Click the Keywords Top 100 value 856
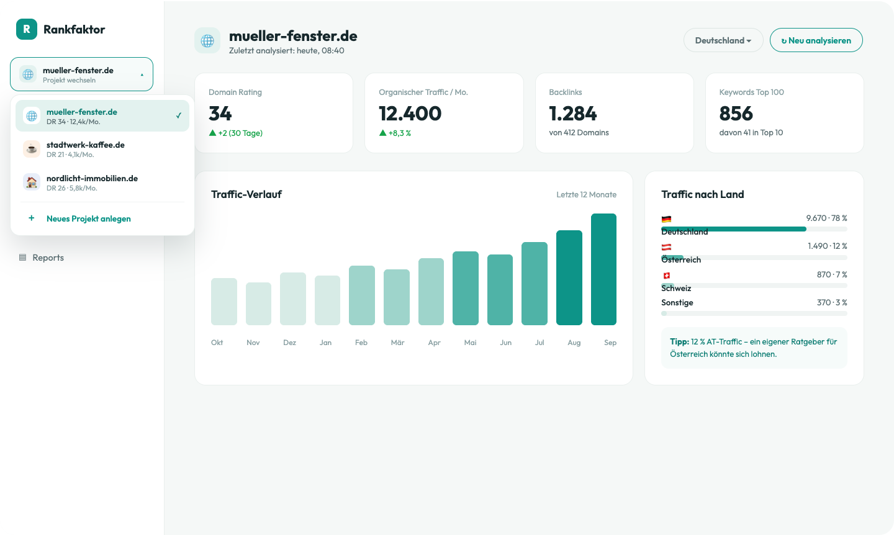The image size is (894, 535). [736, 114]
